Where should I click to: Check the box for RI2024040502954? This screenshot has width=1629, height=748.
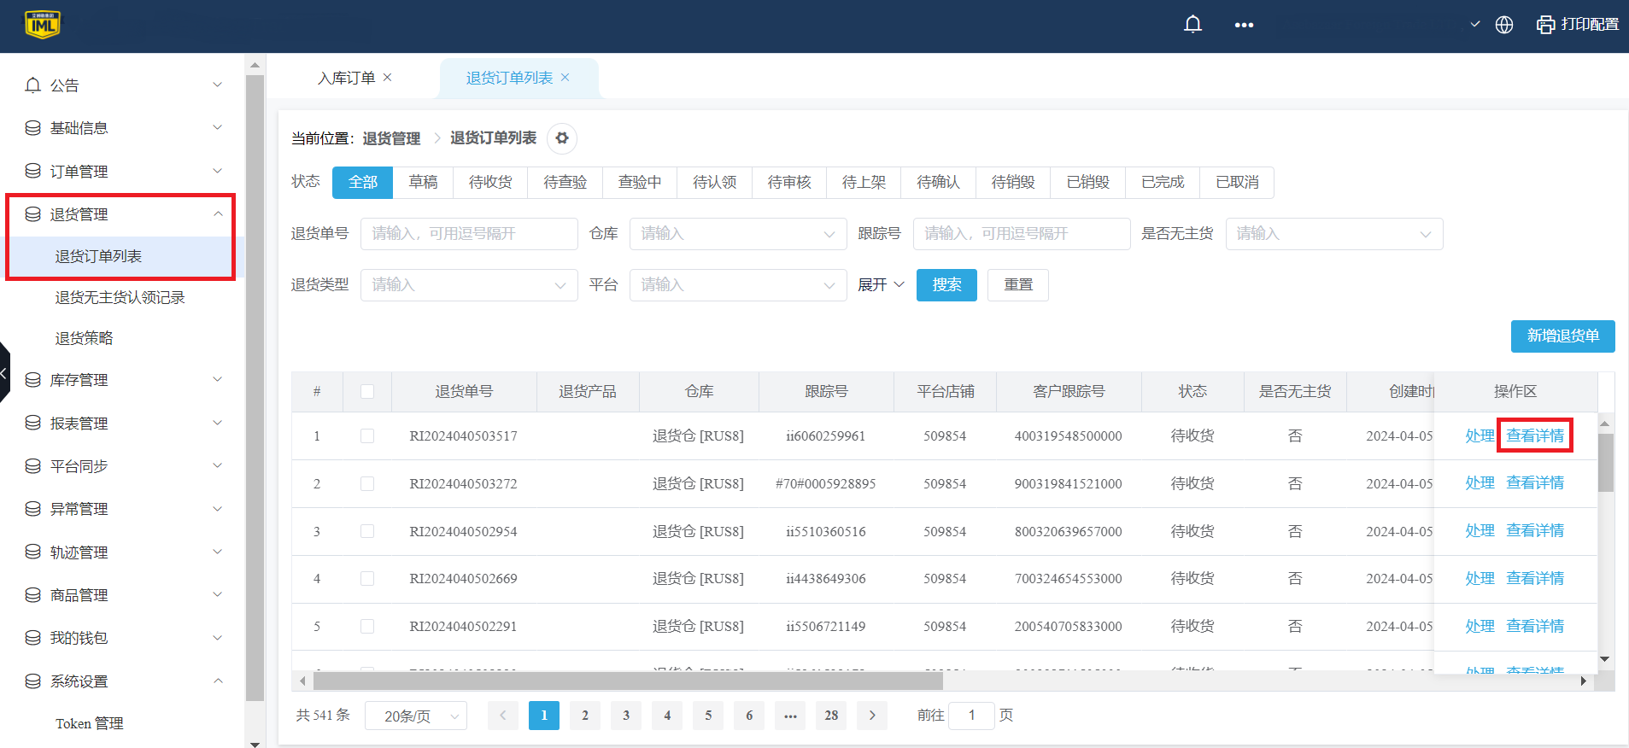coord(367,531)
